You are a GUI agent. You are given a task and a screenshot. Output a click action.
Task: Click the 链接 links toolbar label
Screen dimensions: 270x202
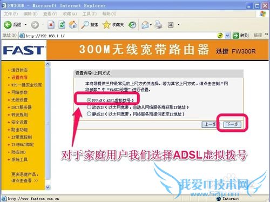[x=258, y=35]
